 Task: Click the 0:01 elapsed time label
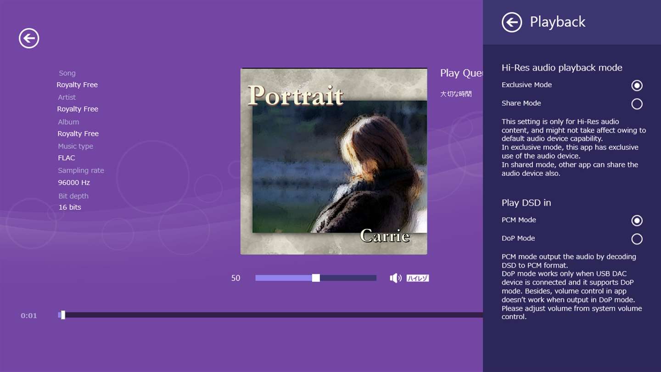(29, 316)
